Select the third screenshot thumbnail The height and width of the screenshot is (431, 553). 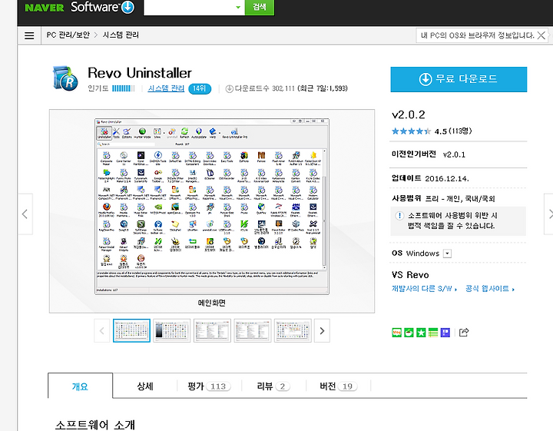(212, 330)
